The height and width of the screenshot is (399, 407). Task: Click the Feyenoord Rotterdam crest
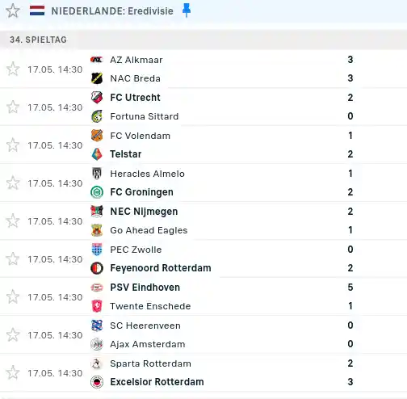pyautogui.click(x=97, y=268)
